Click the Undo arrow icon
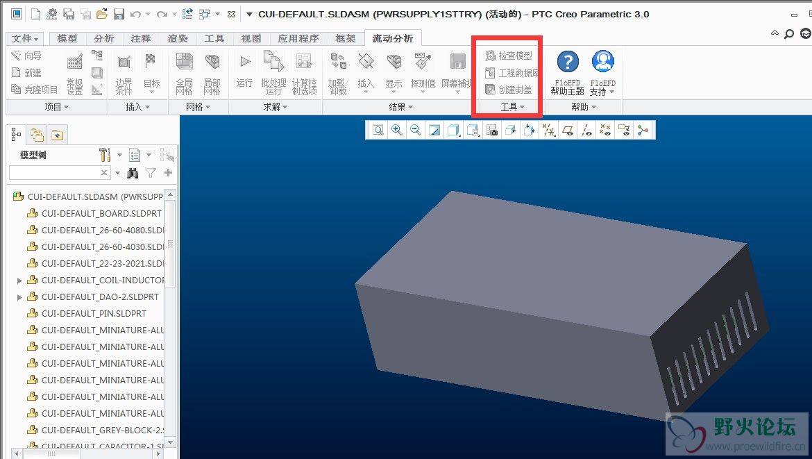812x459 pixels. click(135, 14)
